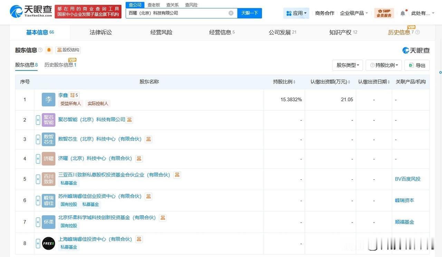
Task: Click the 15.3832% shareholding value
Action: click(291, 100)
